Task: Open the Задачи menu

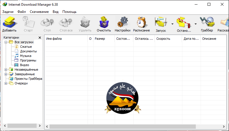Action: (x=8, y=12)
